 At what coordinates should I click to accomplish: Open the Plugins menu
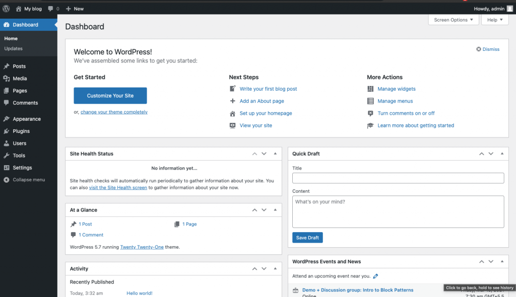click(29, 131)
